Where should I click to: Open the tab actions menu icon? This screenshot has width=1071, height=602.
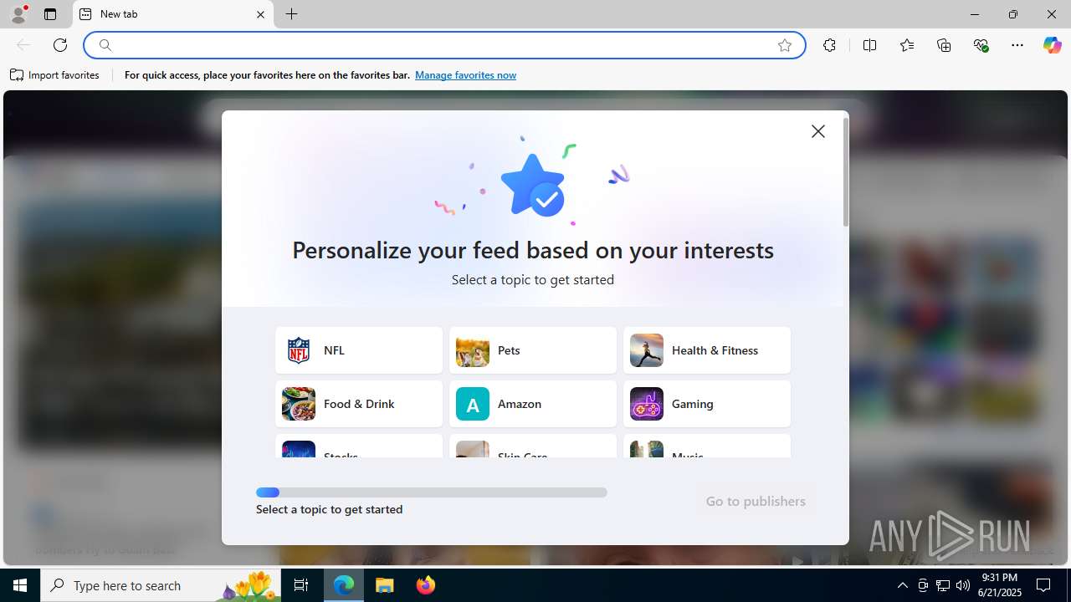pyautogui.click(x=50, y=14)
